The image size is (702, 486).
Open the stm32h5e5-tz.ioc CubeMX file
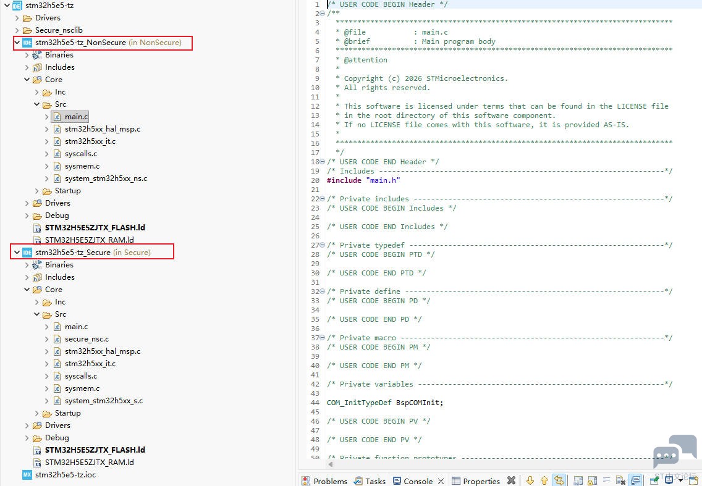point(66,474)
